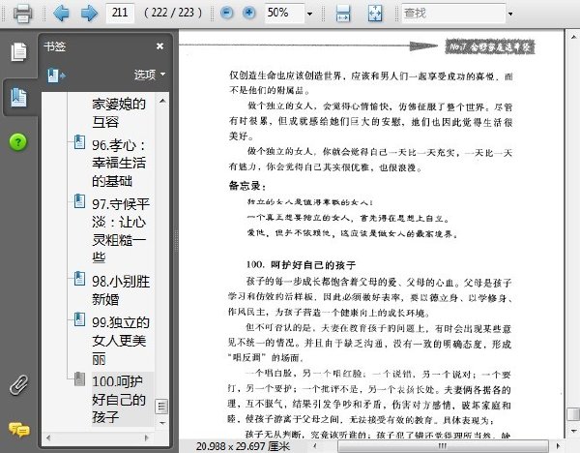The image size is (580, 453).
Task: Select bookmark 98.小别胜新婚
Action: 121,290
